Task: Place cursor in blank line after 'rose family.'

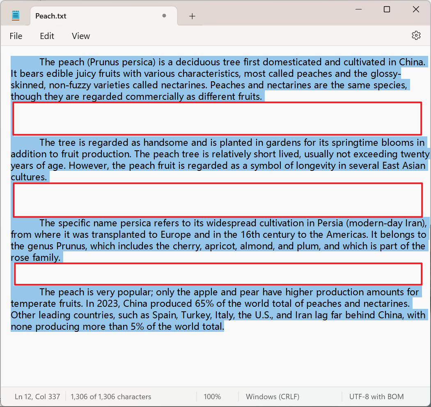Action: [218, 274]
